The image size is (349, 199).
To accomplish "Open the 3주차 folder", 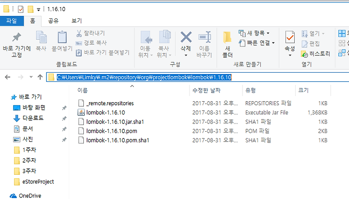I will 25,171.
